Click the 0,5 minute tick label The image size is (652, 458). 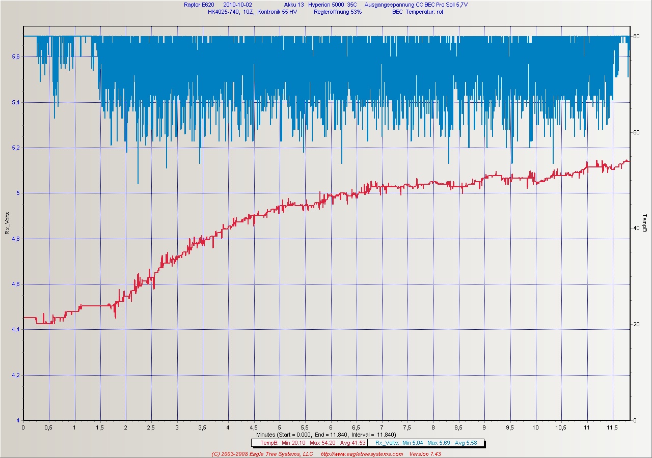pyautogui.click(x=49, y=427)
